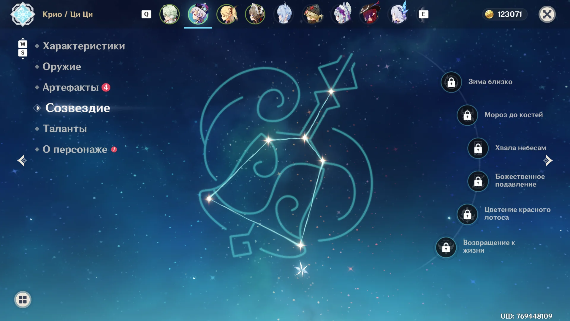
Task: Click the UID: 769448109 text
Action: click(x=526, y=316)
